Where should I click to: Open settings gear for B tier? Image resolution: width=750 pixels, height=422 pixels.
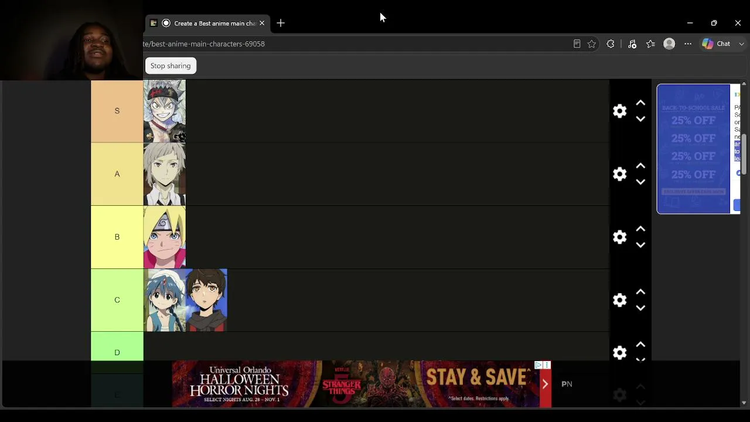click(619, 237)
